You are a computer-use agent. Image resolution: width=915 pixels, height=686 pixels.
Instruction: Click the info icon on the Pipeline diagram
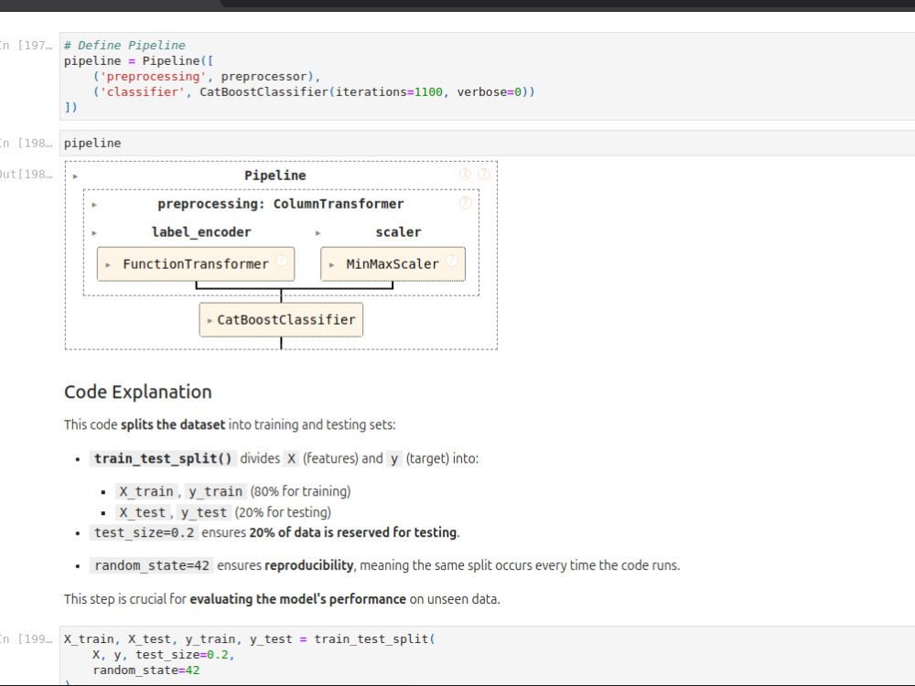[465, 173]
